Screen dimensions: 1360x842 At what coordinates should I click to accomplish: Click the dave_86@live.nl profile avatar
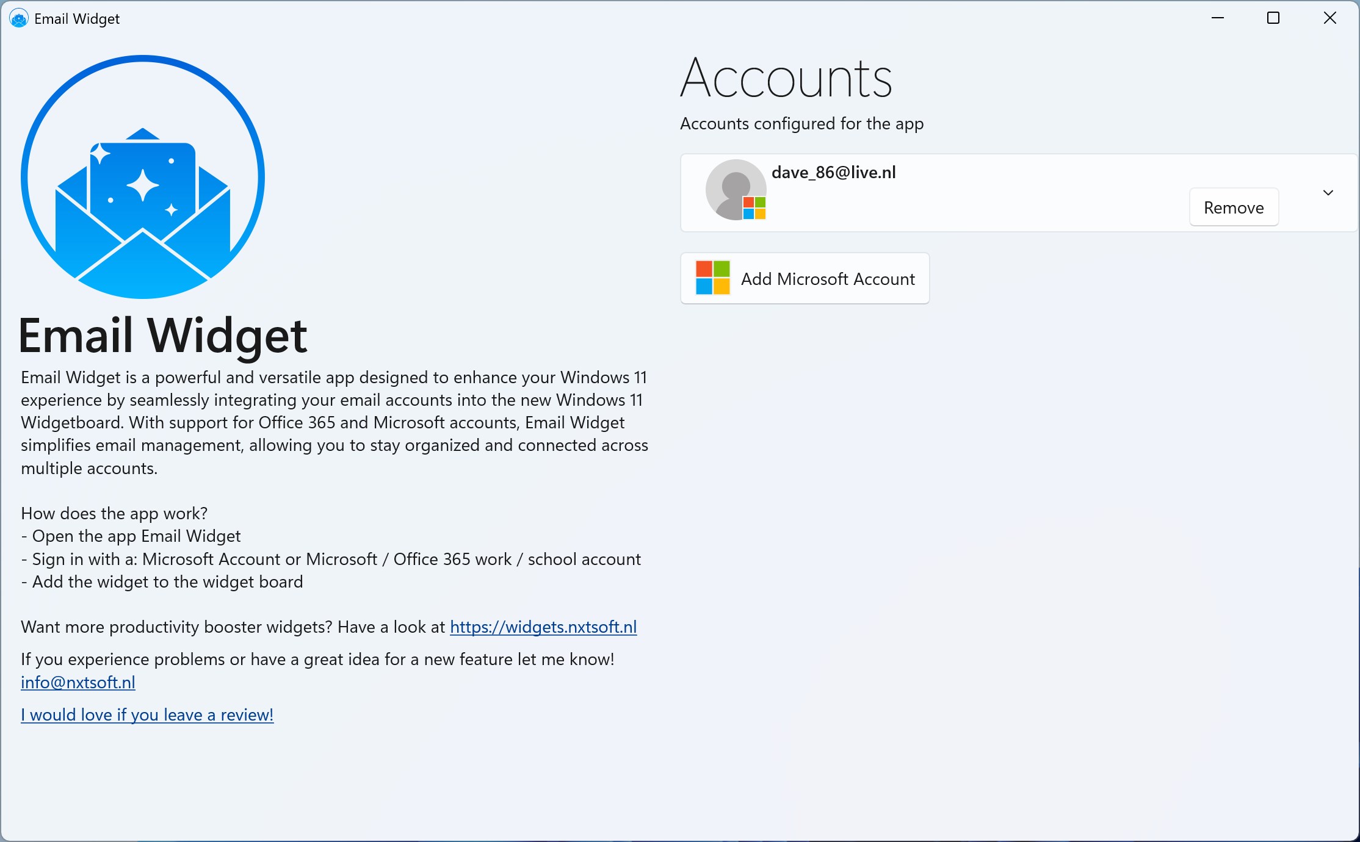[x=736, y=190]
